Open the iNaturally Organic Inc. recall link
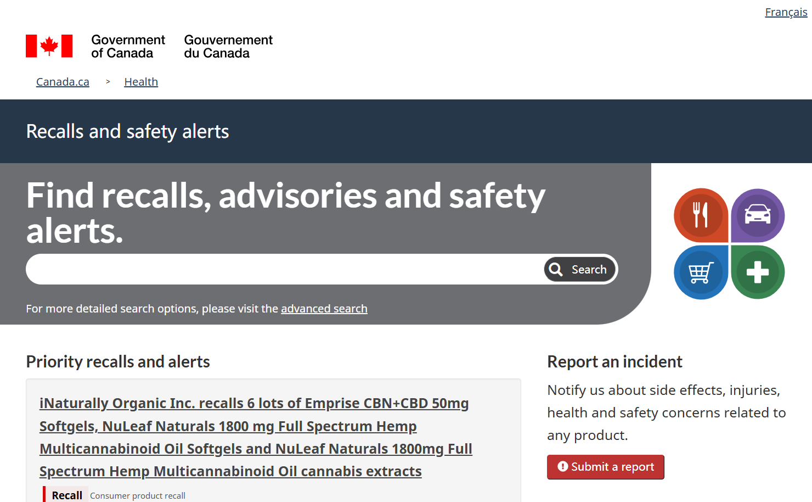This screenshot has height=502, width=812. (256, 437)
